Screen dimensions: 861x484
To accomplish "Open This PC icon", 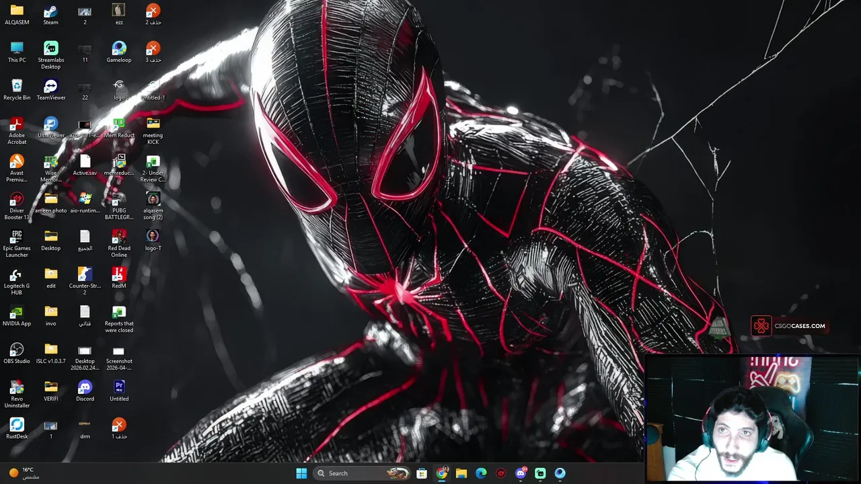I will [x=17, y=52].
